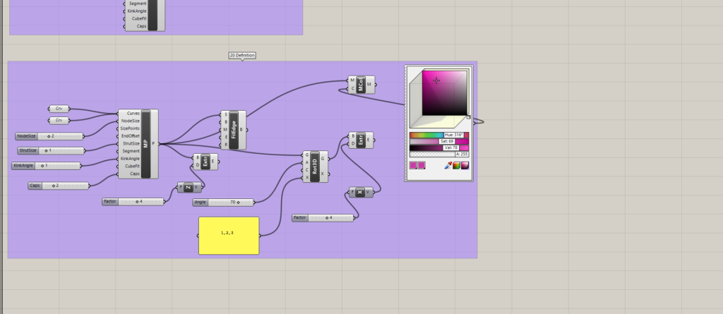The image size is (723, 314).
Task: Click the Angle slider set to 70
Action: point(223,203)
